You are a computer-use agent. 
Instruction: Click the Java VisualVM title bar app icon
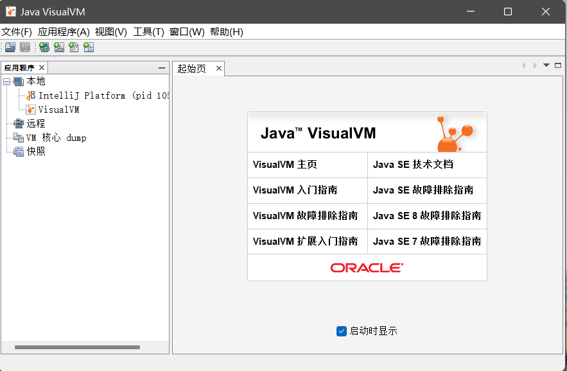coord(11,12)
